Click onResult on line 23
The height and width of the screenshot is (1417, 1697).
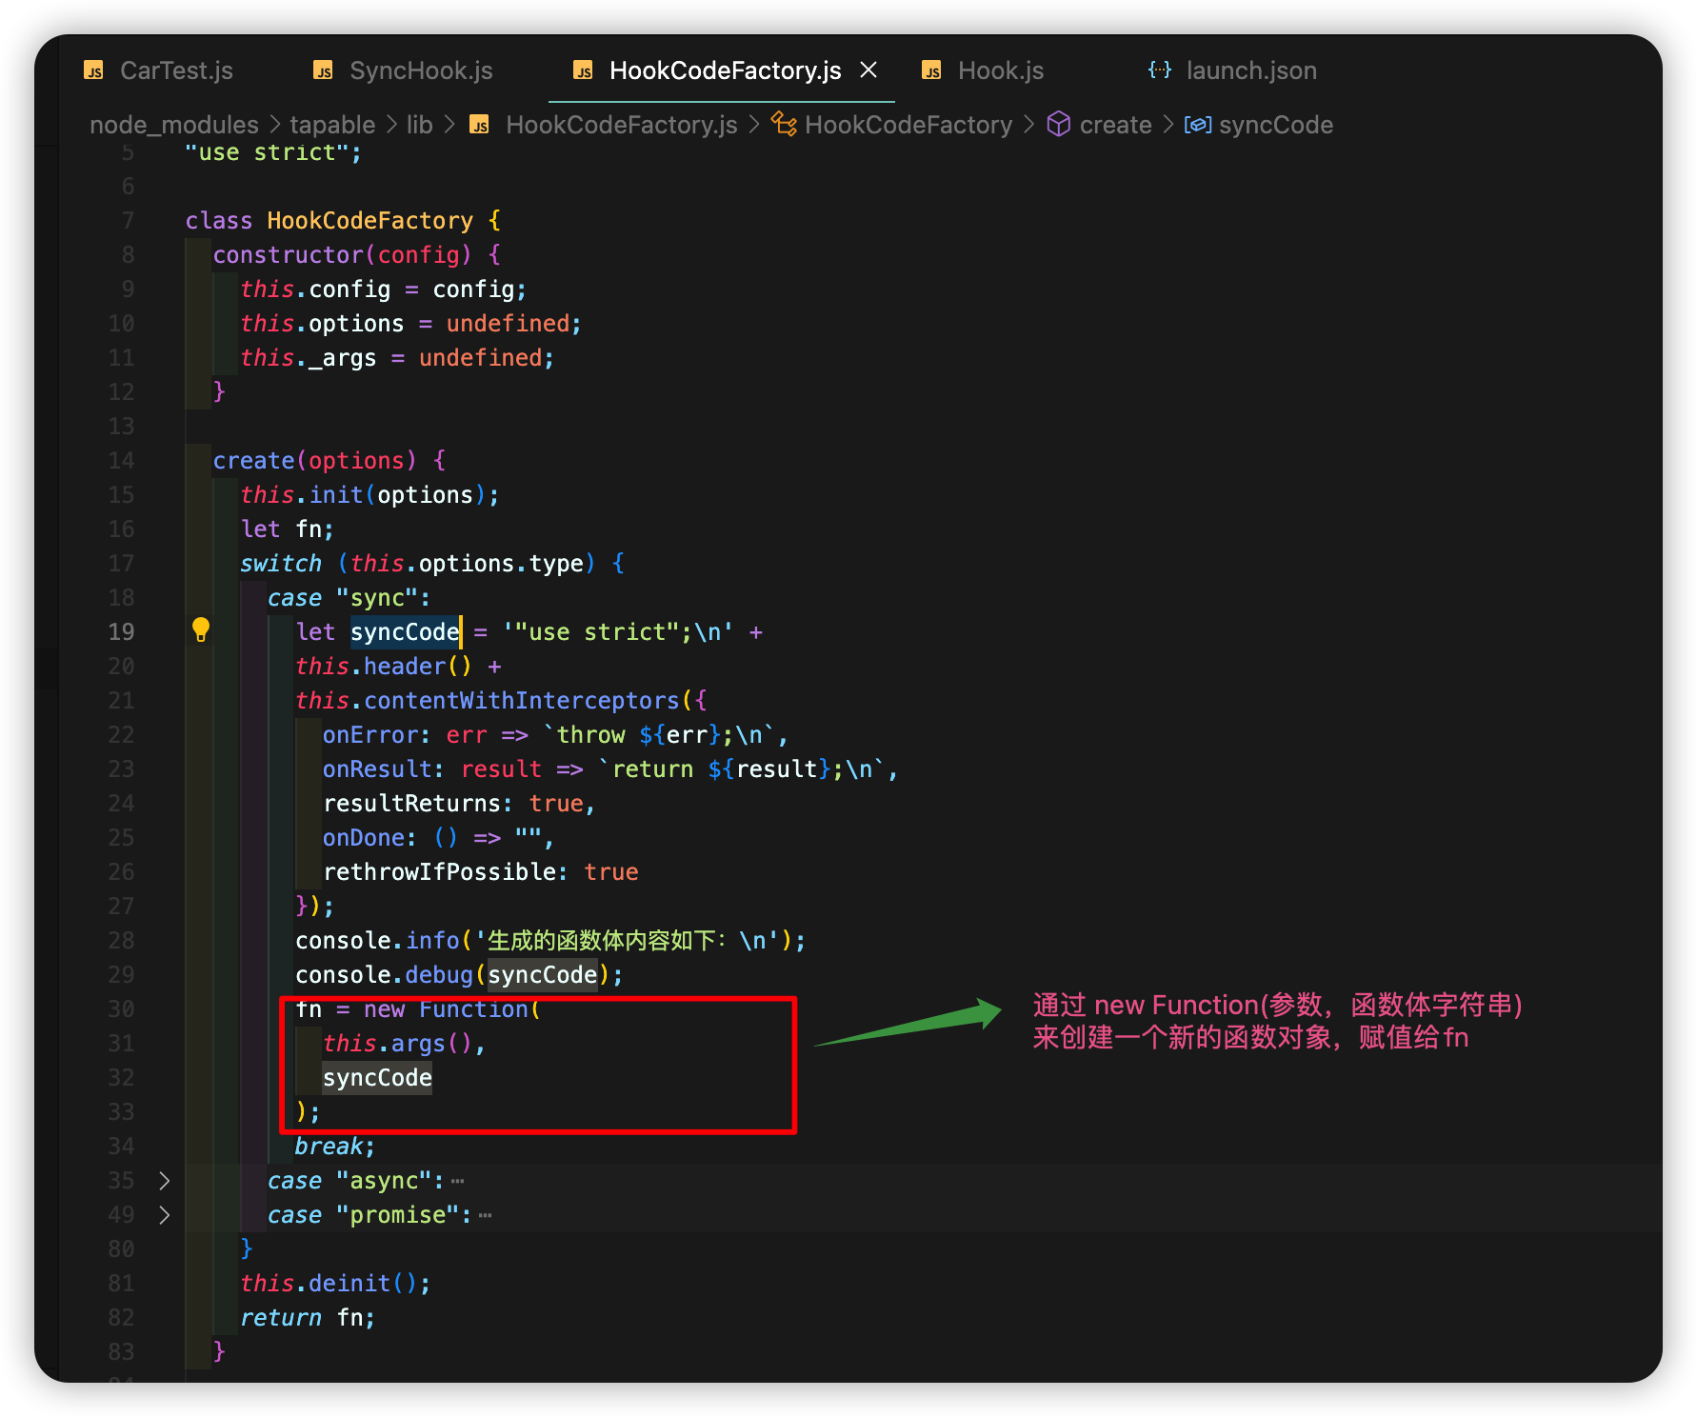tap(377, 769)
